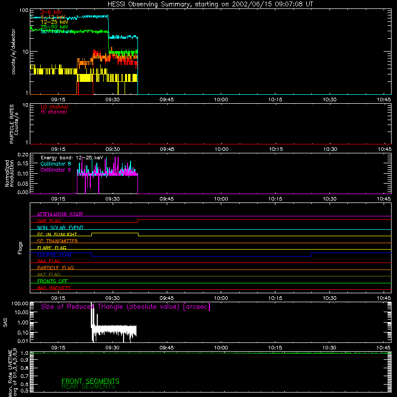Select the Collimator 9 legend label
The image size is (397, 397).
tap(56, 170)
